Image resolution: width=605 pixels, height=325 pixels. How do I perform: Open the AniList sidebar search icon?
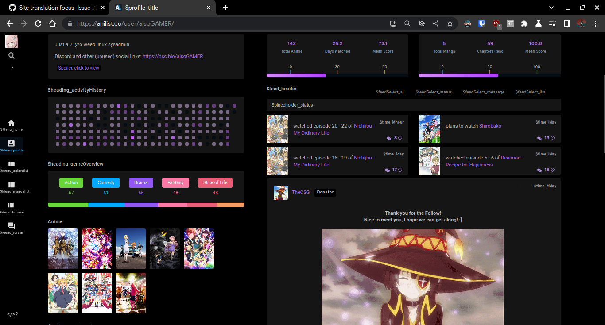pos(11,55)
